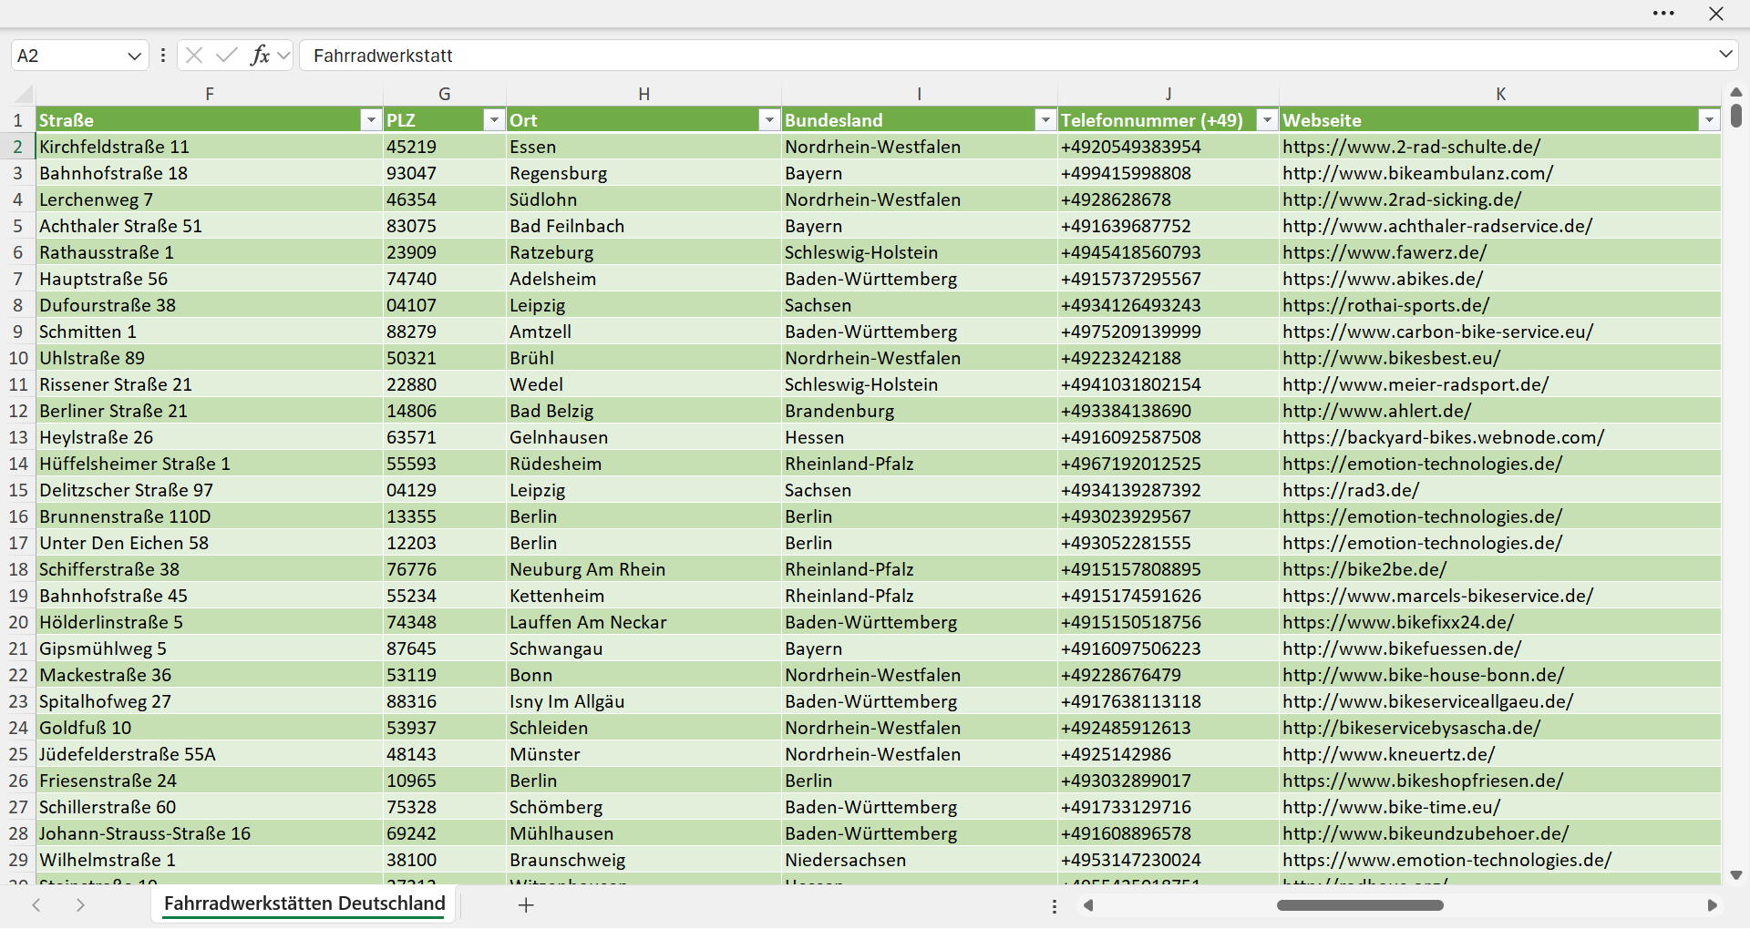The height and width of the screenshot is (929, 1750).
Task: Click the sheet tab bar options dots
Action: click(x=1055, y=906)
